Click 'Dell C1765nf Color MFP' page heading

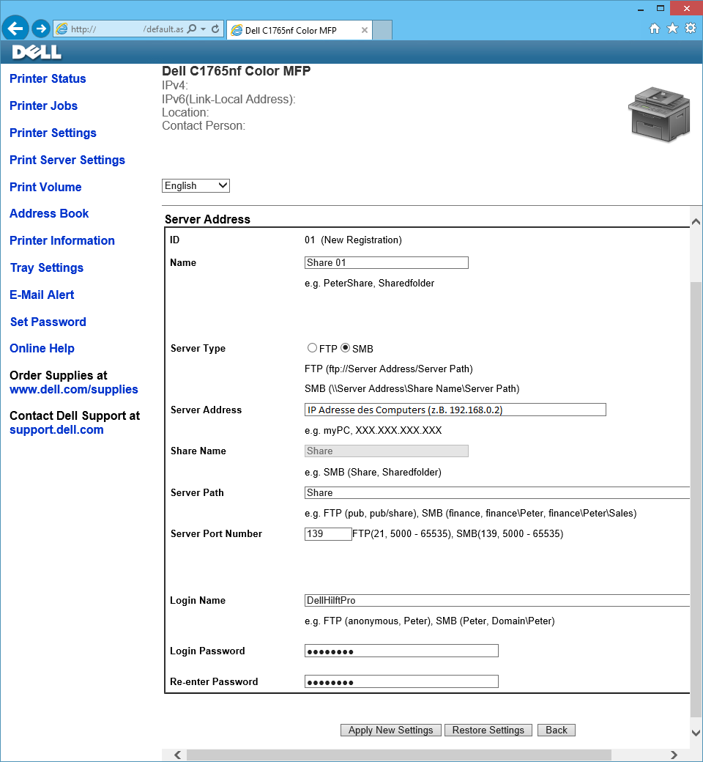coord(236,71)
